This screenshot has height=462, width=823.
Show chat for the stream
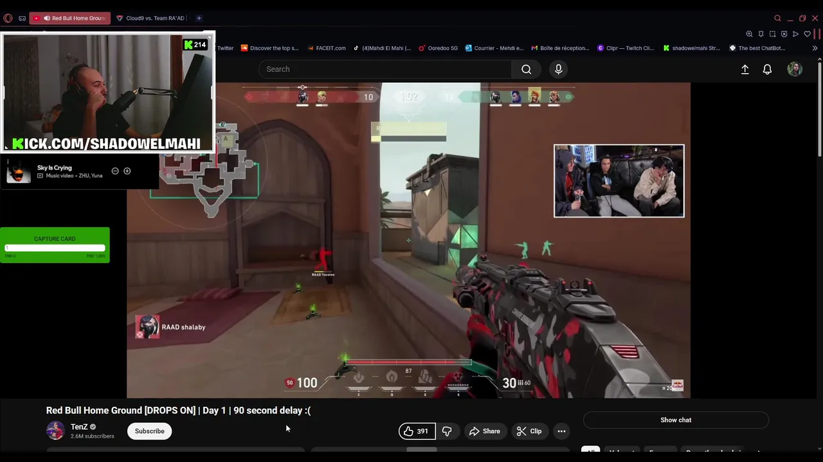pos(676,420)
